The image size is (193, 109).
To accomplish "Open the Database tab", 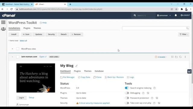I will (x=99, y=71).
